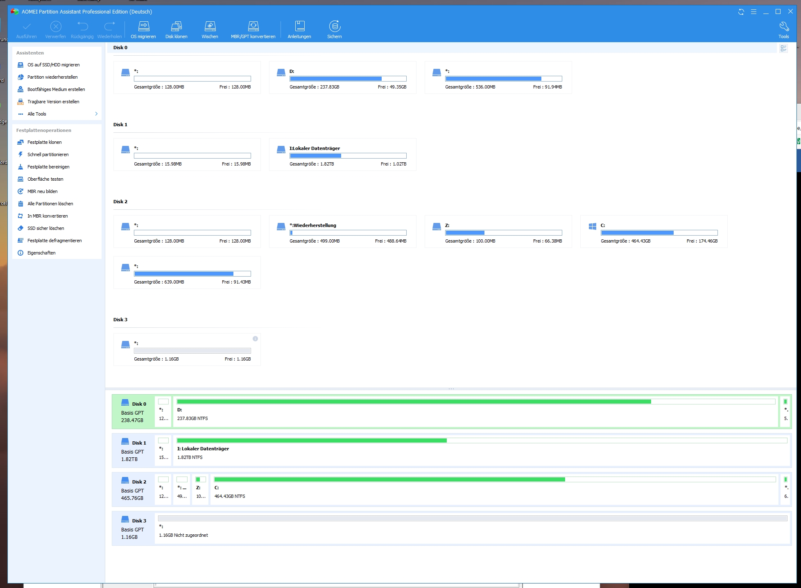The width and height of the screenshot is (801, 588).
Task: Toggle the partition view layout icon
Action: [783, 48]
